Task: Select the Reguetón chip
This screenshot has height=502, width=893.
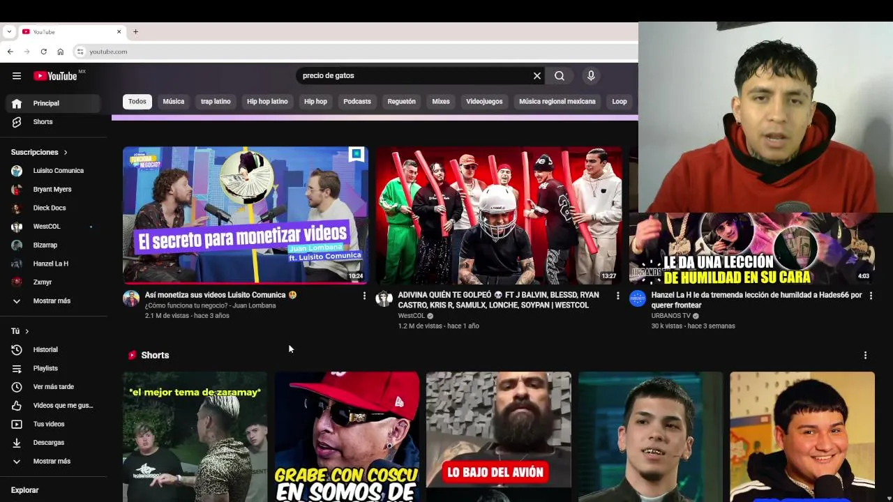Action: point(402,102)
